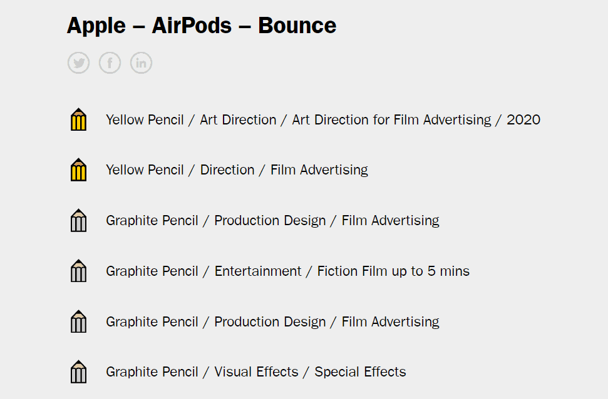Click the 2020 year in the first award
Viewport: 608px width, 399px height.
523,119
